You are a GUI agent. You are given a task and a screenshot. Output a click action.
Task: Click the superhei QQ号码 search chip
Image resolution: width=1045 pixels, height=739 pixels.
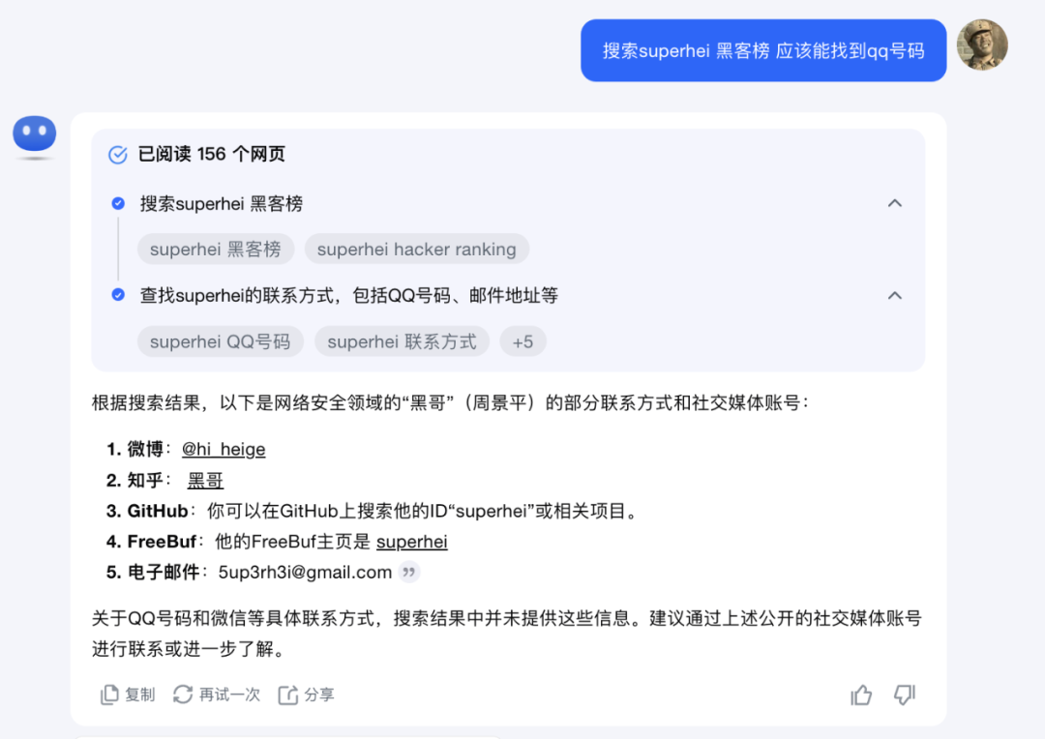[220, 341]
